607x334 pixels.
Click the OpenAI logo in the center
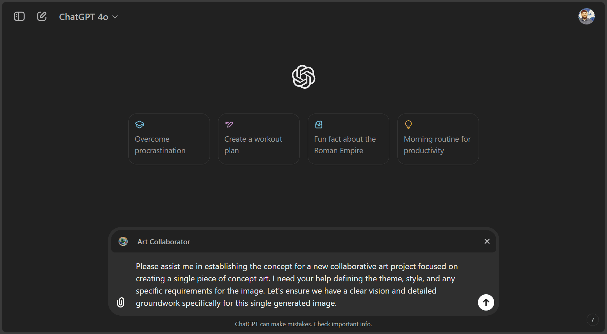(x=303, y=76)
